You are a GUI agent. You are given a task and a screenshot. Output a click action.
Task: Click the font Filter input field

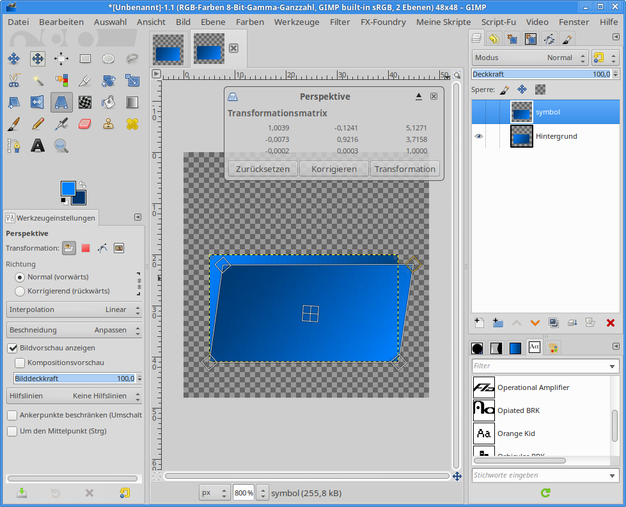click(540, 366)
